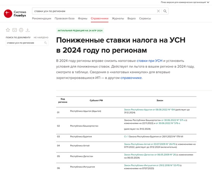Download the document with download icon
This screenshot has width=212, height=173.
tap(28, 30)
